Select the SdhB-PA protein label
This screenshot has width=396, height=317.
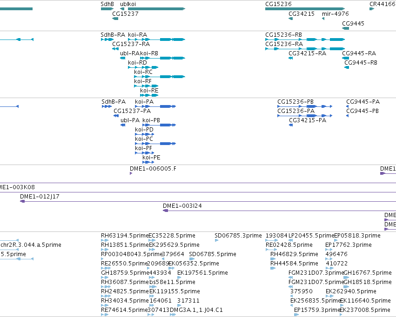click(114, 102)
